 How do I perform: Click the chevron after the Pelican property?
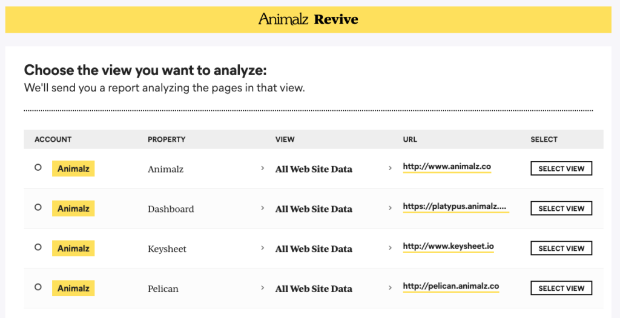262,288
